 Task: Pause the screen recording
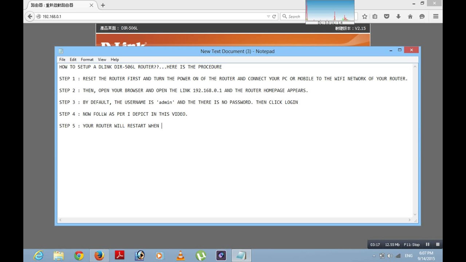coord(428,245)
